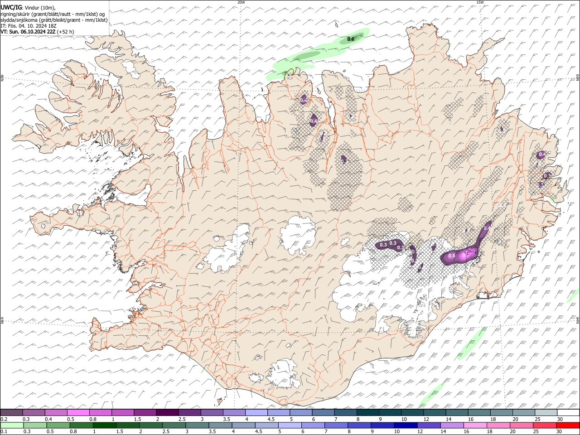580x435 pixels.
Task: Pick the light grey 25 snow legend swatch
Action: click(546, 412)
